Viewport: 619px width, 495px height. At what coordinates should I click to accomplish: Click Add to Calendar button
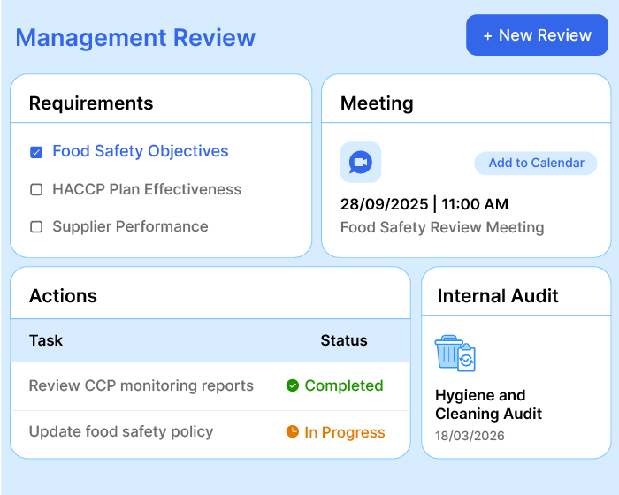pyautogui.click(x=536, y=163)
